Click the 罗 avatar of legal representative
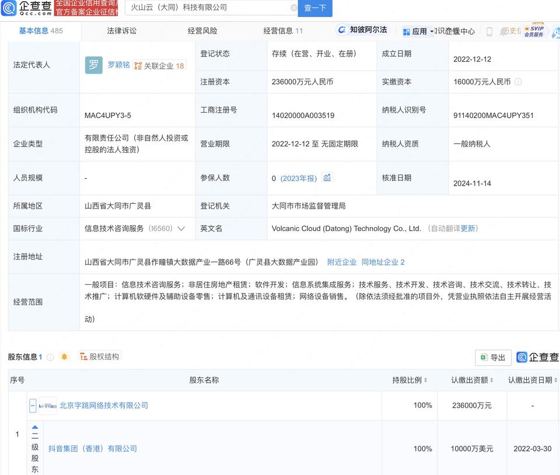Viewport: 560px width, 475px height. point(93,65)
